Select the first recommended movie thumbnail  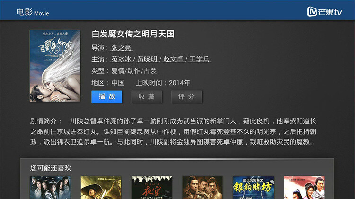[x=50, y=188]
